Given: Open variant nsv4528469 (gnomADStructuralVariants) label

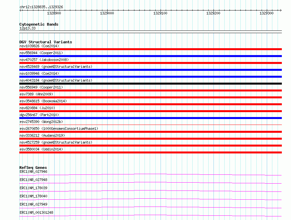Looking at the screenshot, I should pos(56,67).
